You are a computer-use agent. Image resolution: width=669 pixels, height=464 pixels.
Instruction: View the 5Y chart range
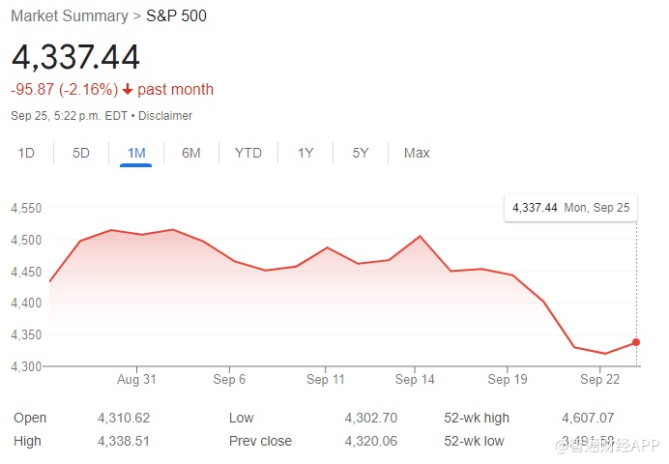coord(361,153)
